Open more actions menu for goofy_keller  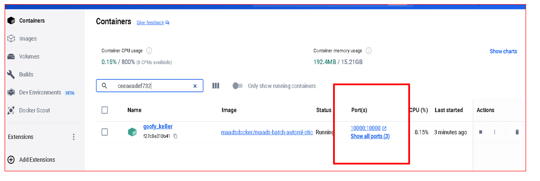point(495,132)
